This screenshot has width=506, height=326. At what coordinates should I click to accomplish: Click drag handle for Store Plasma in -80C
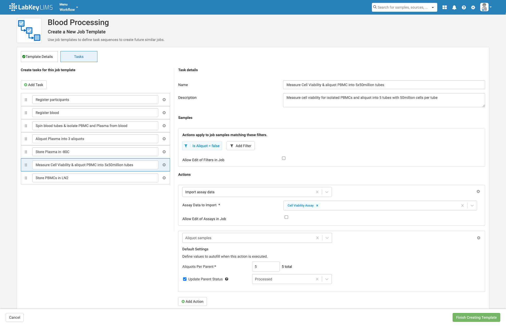click(x=26, y=152)
